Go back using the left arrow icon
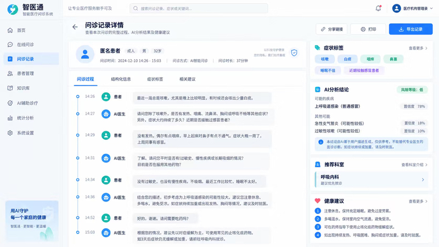The image size is (439, 247). 75,27
